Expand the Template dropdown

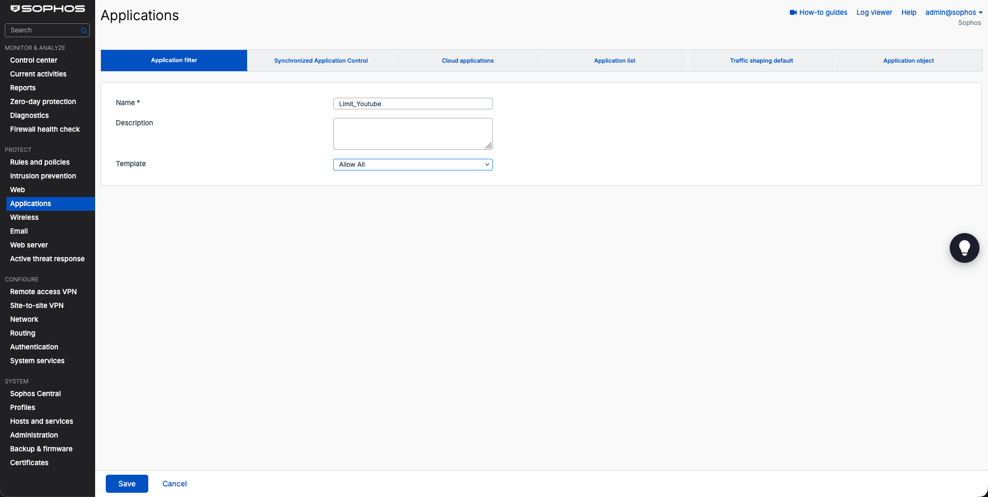point(413,165)
